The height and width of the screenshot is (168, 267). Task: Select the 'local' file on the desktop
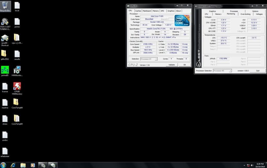pyautogui.click(x=17, y=7)
